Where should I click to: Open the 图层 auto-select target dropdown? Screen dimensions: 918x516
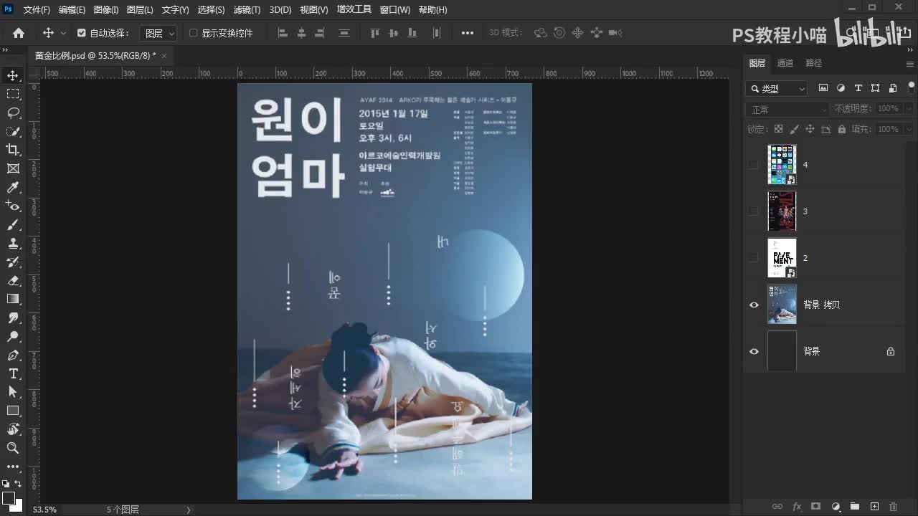click(x=158, y=33)
